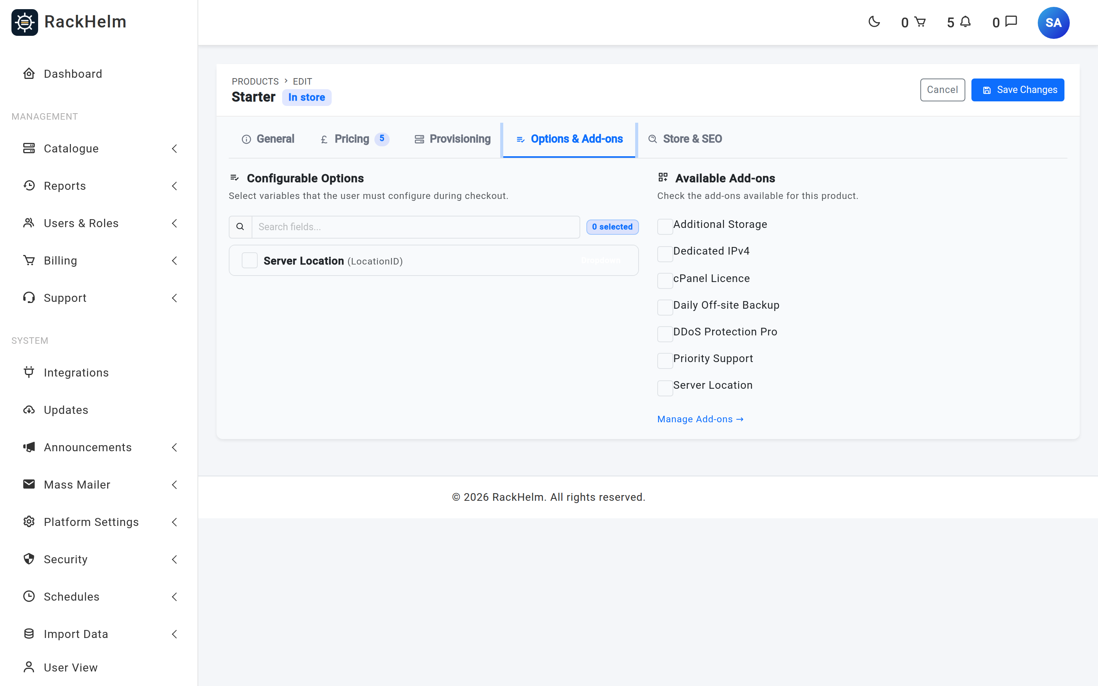This screenshot has height=686, width=1098.
Task: Enable the Dedicated IPv4 add-on
Action: [x=665, y=253]
